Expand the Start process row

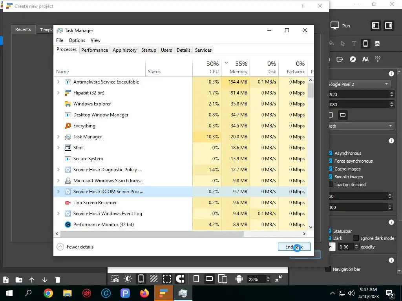pos(58,148)
